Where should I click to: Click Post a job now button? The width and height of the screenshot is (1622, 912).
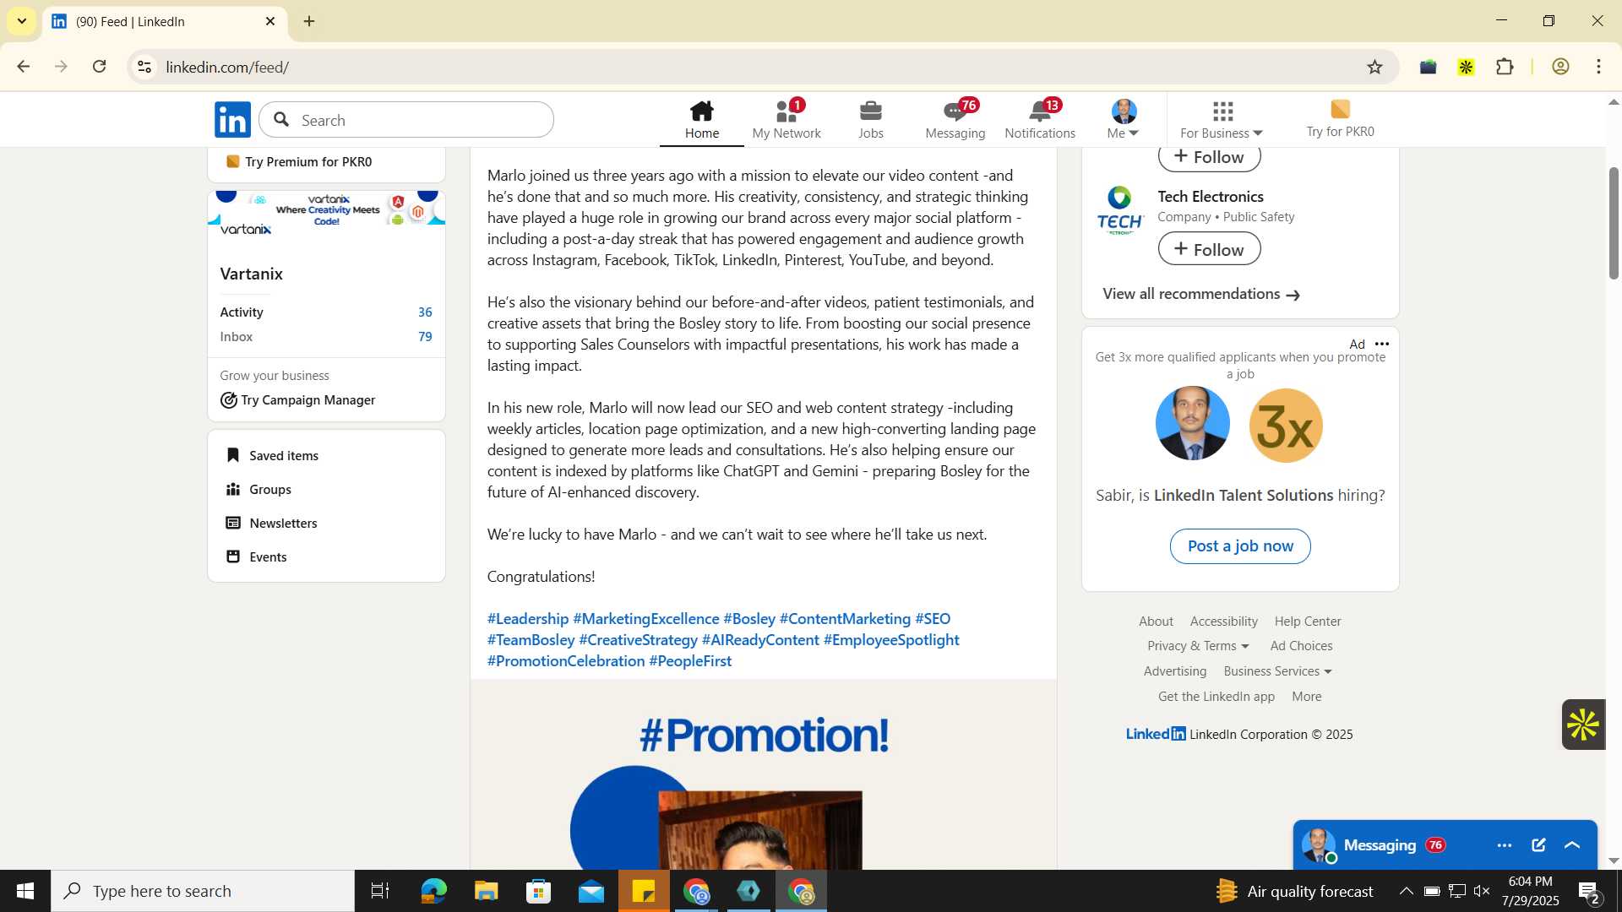tap(1240, 546)
